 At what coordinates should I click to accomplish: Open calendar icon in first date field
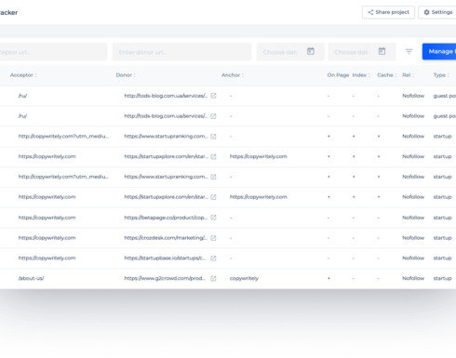pyautogui.click(x=311, y=51)
